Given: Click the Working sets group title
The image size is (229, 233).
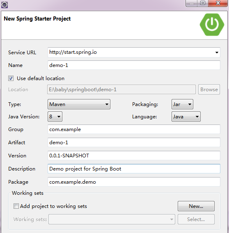Looking at the screenshot, I should tap(28, 193).
